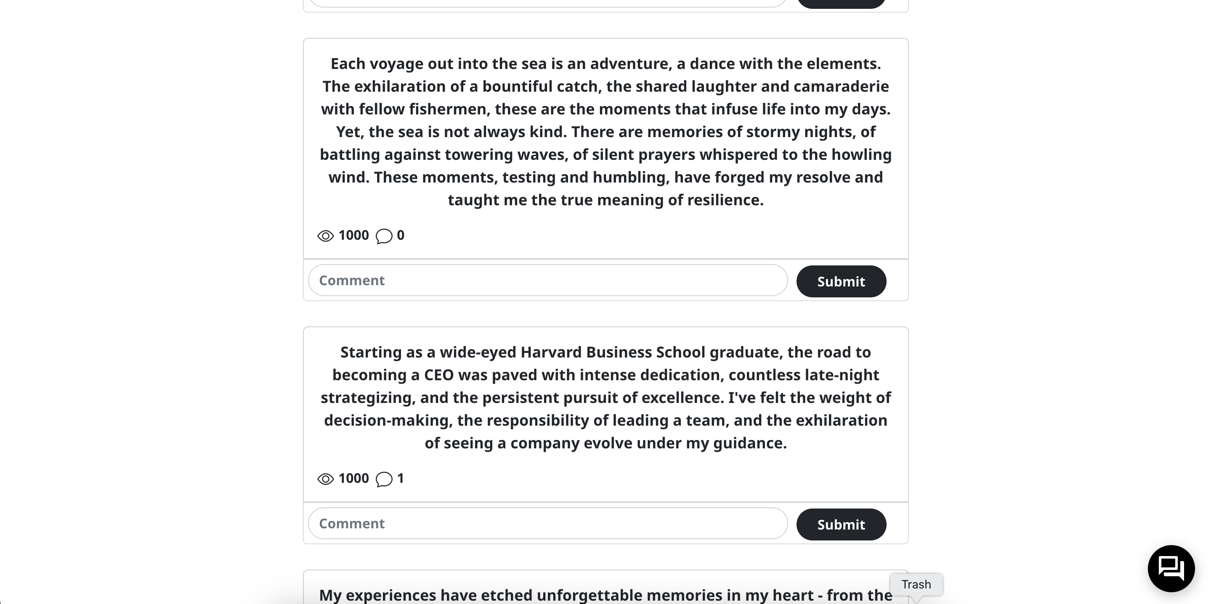Click the partially visible Submit button at top

[841, 4]
